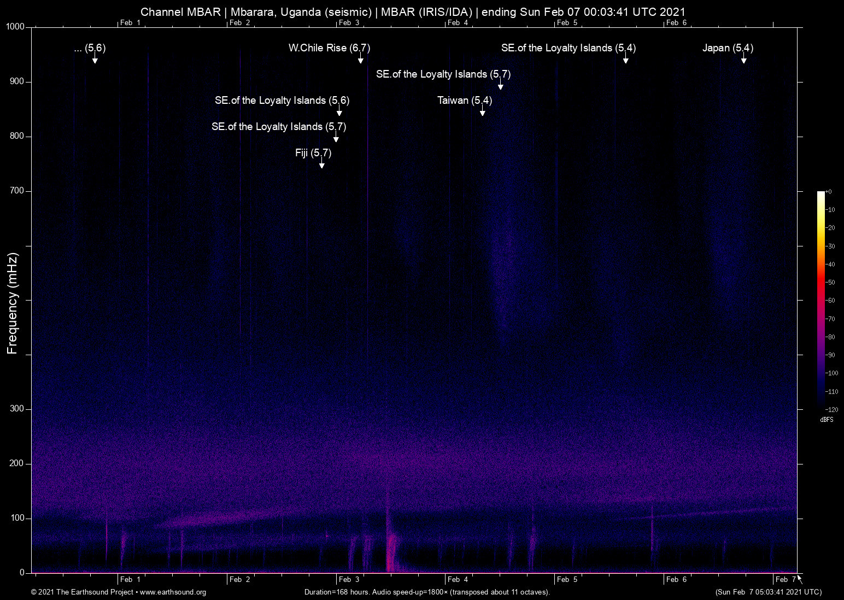Click the arrow under Loyalty Islands (5.4) label
Screen dimensions: 844x600
[625, 60]
